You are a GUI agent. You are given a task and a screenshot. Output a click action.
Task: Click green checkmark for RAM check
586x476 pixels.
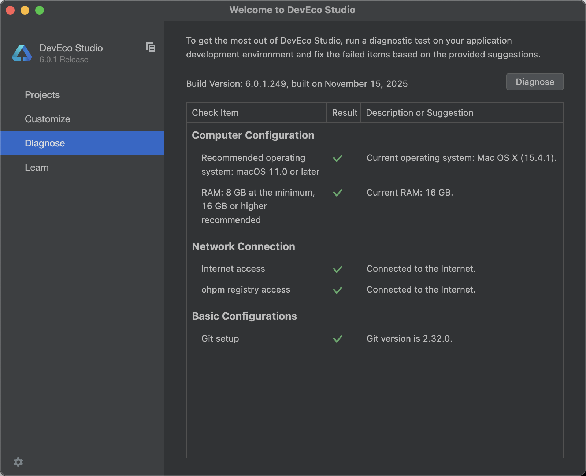coord(338,193)
